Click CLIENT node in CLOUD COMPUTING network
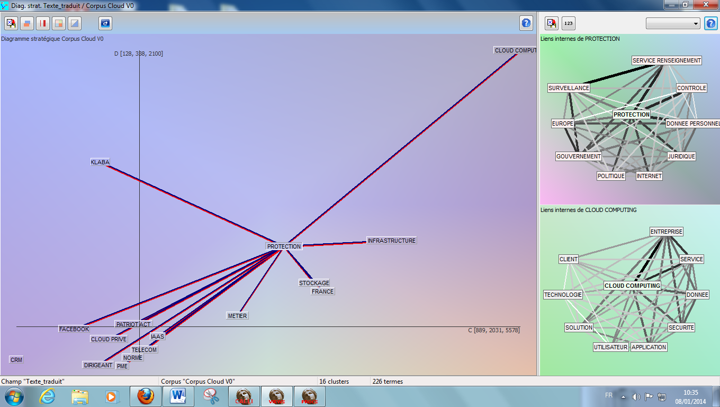Screen dimensions: 720x407 point(569,259)
